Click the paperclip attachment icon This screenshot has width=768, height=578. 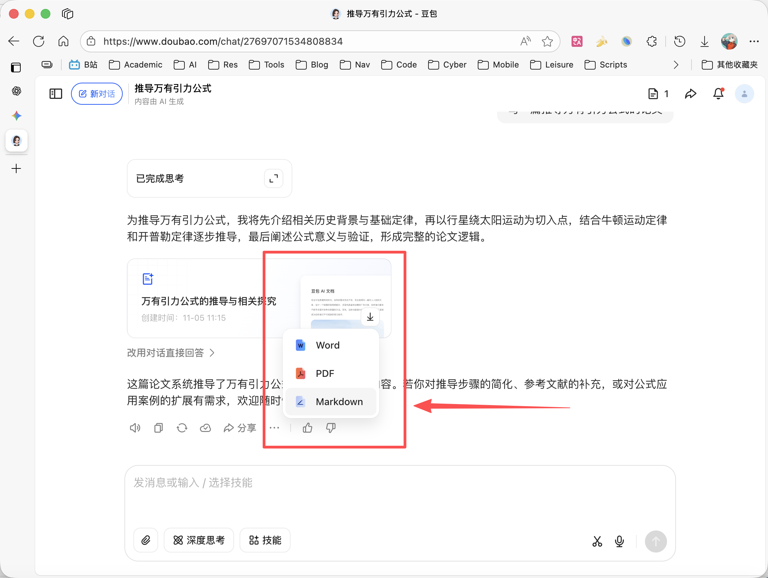[146, 540]
